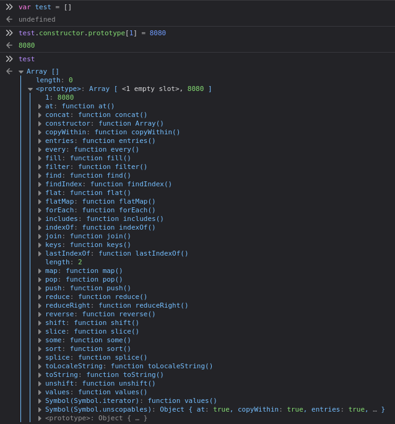Expand the concat function property
Viewport: 395px width, 424px height.
tap(40, 115)
